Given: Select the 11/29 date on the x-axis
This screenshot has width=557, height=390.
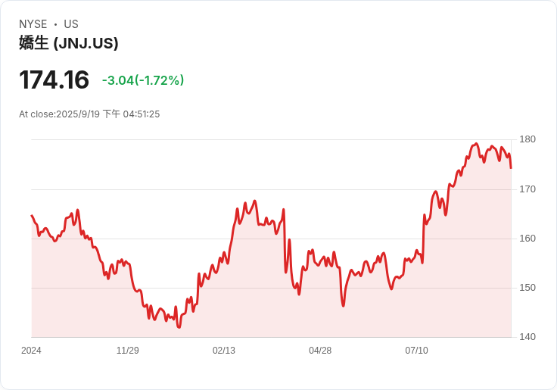Looking at the screenshot, I should click(x=128, y=351).
